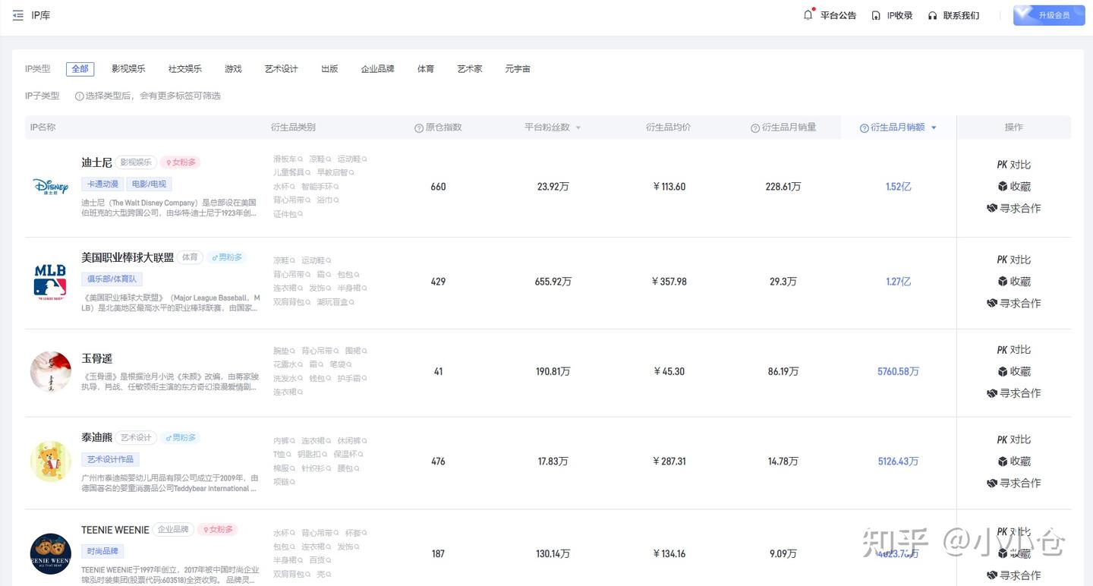1093x586 pixels.
Task: Click the 收藏 cube icon for MLB row
Action: pyautogui.click(x=1003, y=282)
